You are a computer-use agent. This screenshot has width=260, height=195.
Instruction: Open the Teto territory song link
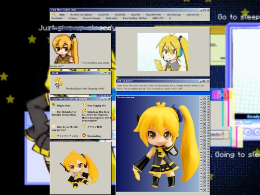coord(94,136)
